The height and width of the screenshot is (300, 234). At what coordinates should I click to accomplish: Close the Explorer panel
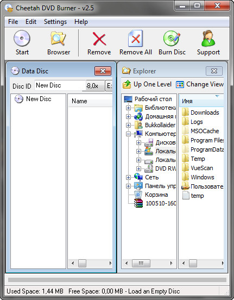pos(214,71)
